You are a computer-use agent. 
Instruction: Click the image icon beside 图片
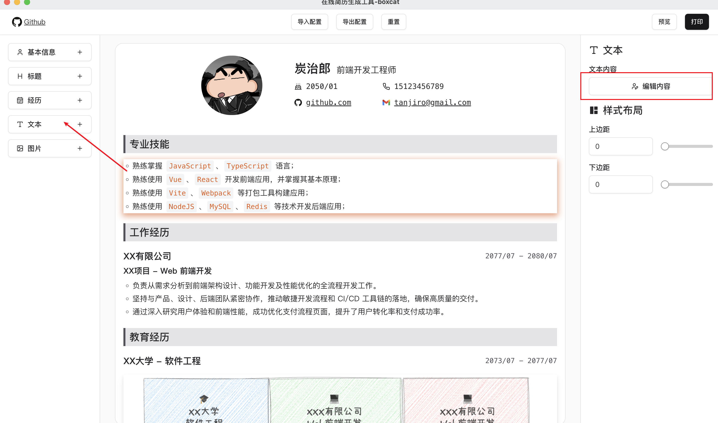point(20,148)
